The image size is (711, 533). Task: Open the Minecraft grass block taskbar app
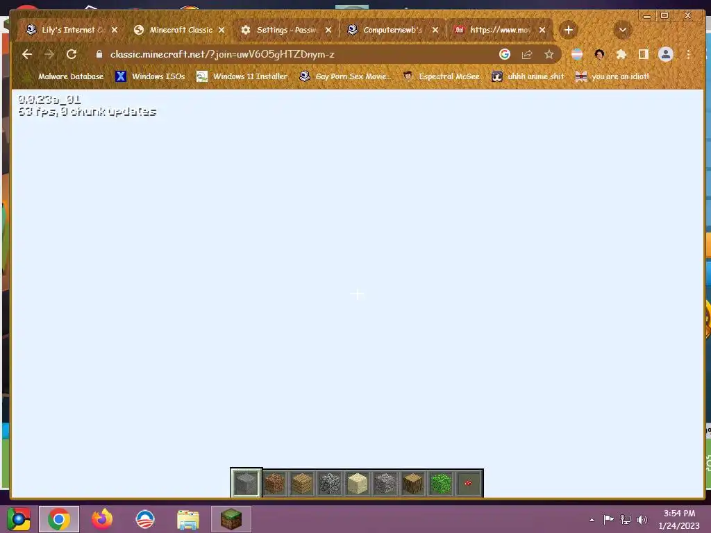click(231, 519)
